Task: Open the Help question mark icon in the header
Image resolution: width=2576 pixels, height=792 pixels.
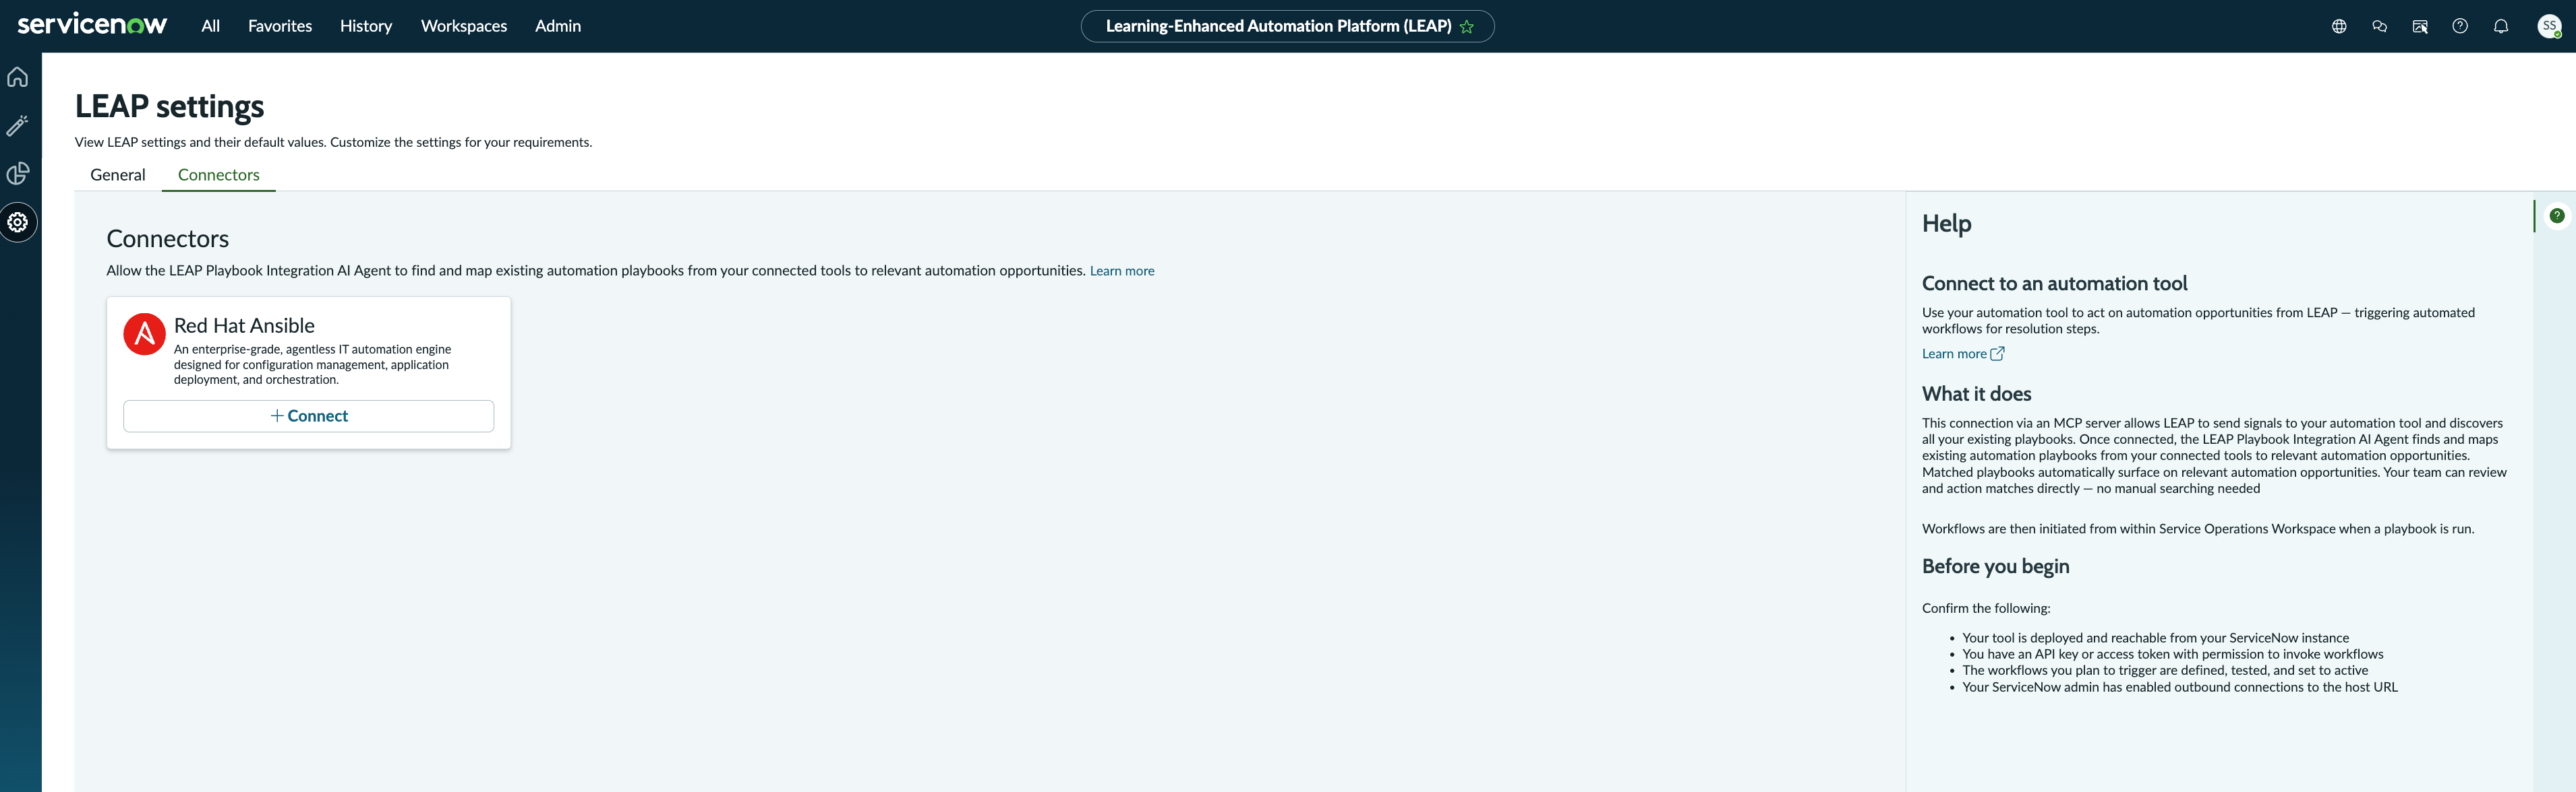Action: pyautogui.click(x=2460, y=26)
